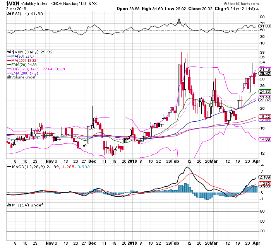Click the 31.19 upper Bollinger band price tag
This screenshot has height=247, width=271.
click(264, 70)
